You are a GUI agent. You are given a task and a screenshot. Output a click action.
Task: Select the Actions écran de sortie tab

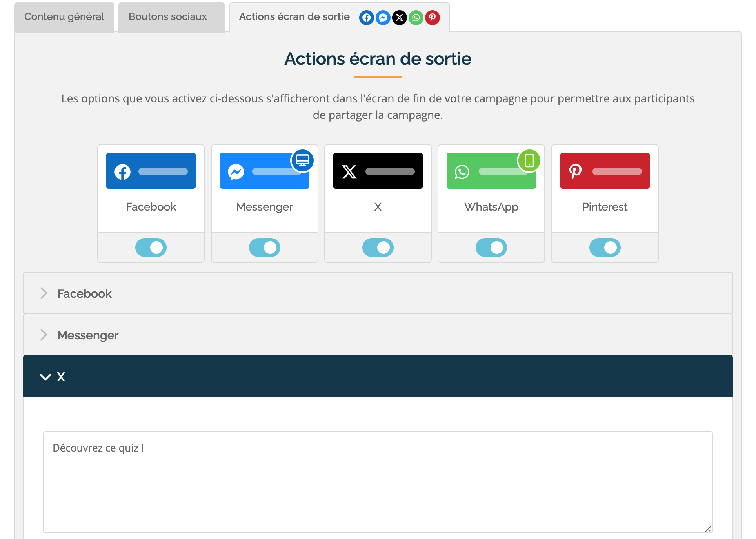pos(340,17)
